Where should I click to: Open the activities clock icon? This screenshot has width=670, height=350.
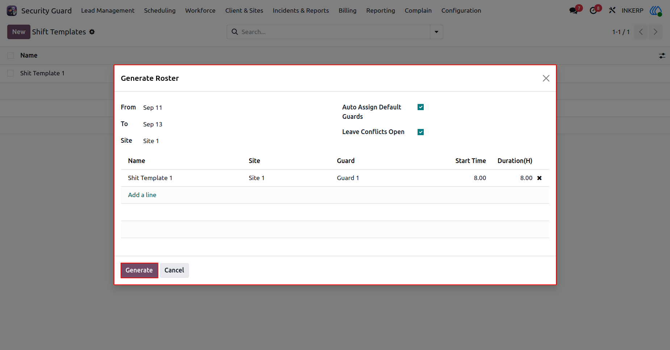(x=593, y=11)
